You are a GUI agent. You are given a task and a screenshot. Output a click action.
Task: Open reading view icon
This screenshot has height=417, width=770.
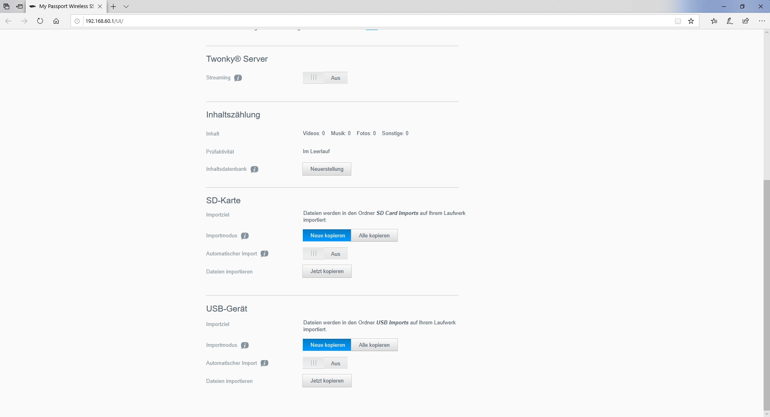click(678, 21)
